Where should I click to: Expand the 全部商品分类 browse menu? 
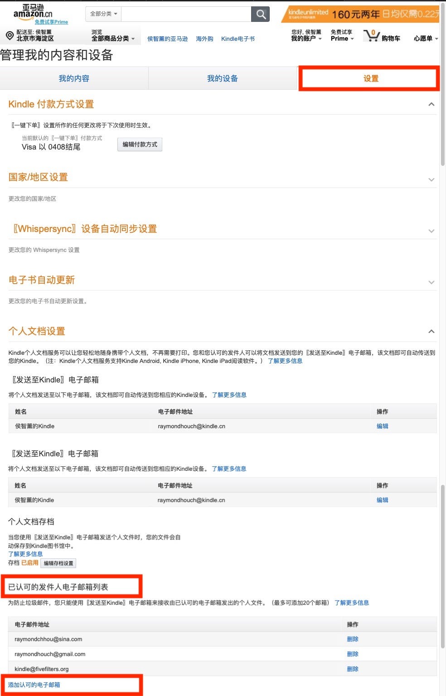point(113,39)
